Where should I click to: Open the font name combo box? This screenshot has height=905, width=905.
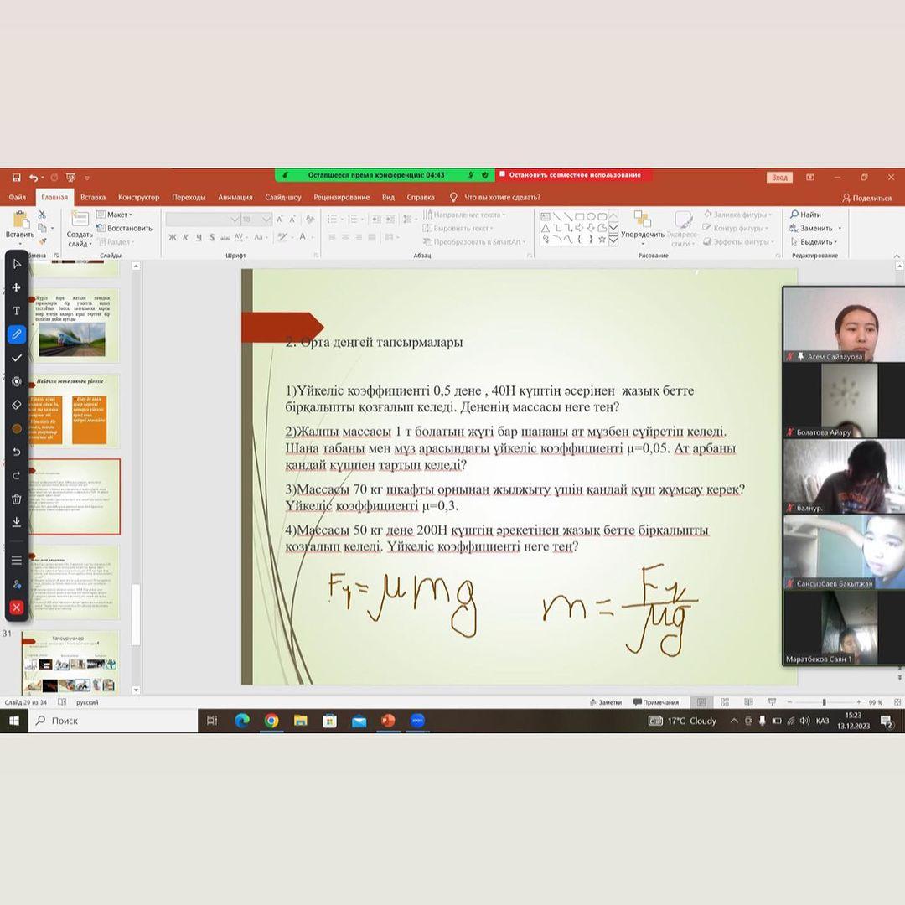(x=203, y=220)
